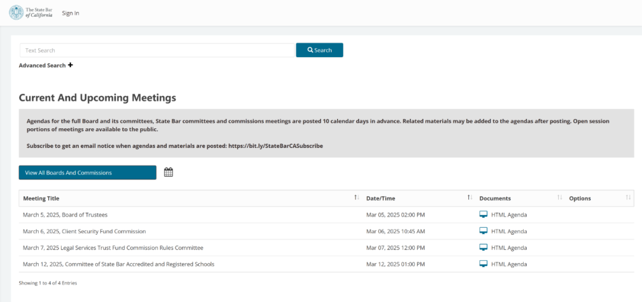The height and width of the screenshot is (302, 642).
Task: Open the calendar view icon
Action: click(x=168, y=172)
